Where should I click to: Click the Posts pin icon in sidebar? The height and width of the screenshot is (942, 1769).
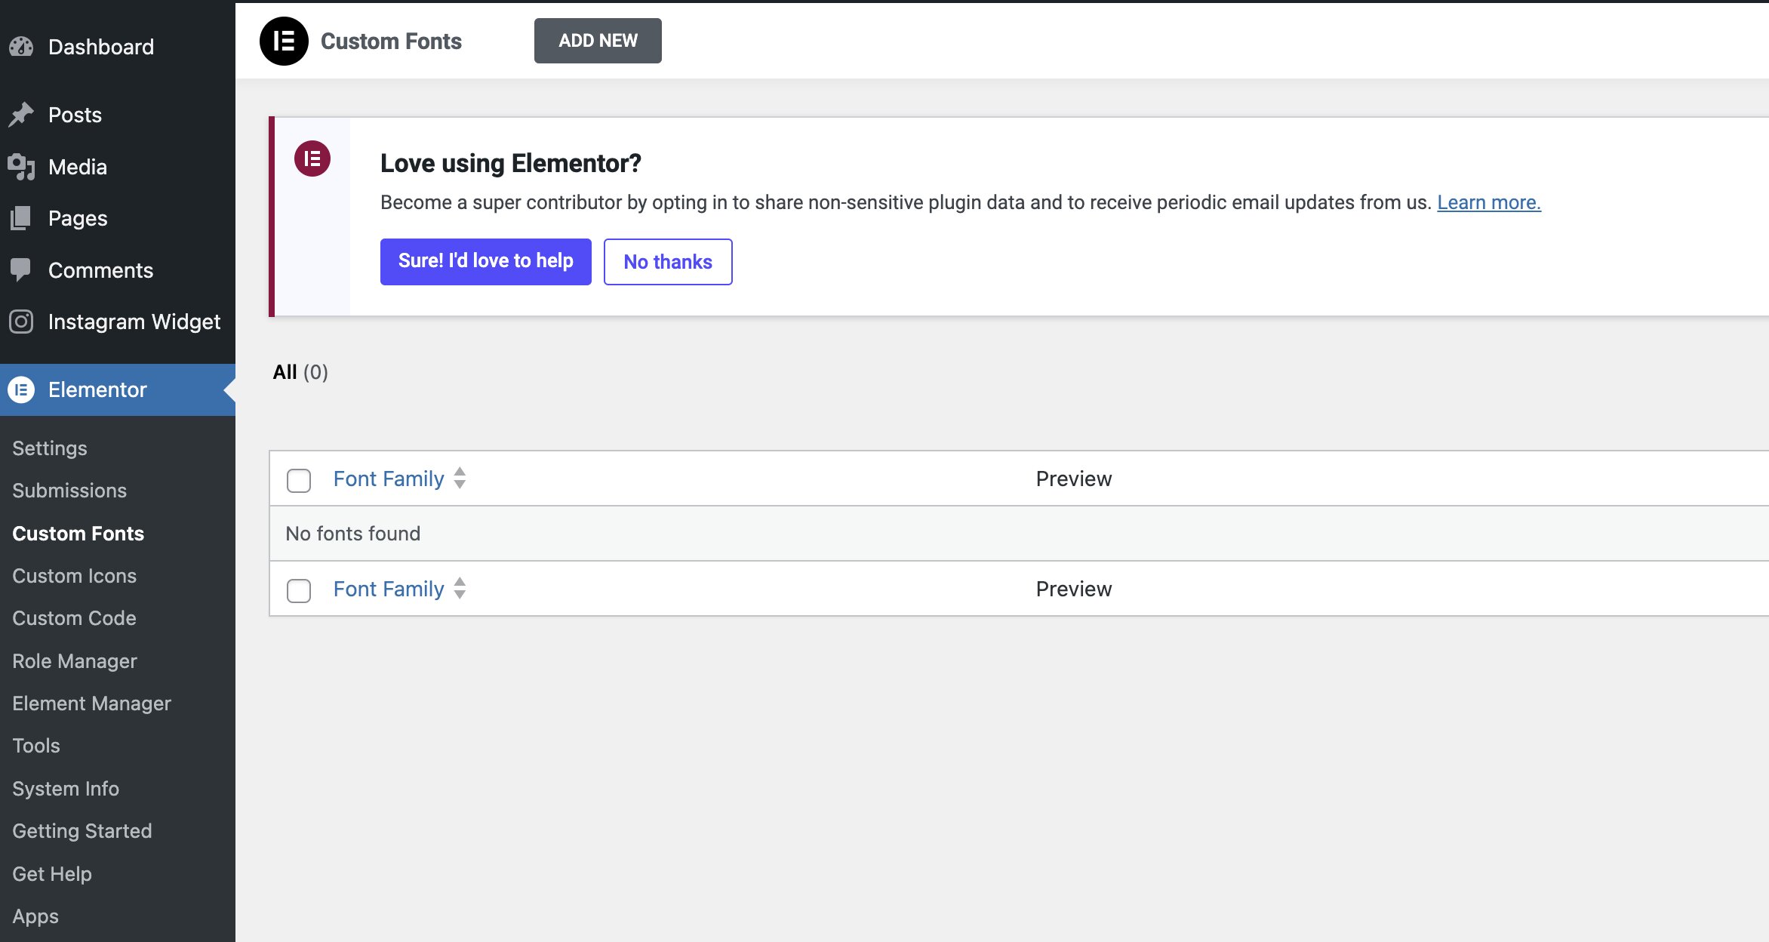click(22, 114)
